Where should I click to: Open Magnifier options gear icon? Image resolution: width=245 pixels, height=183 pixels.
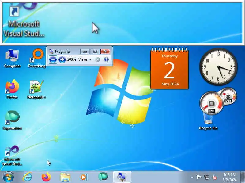pyautogui.click(x=98, y=59)
